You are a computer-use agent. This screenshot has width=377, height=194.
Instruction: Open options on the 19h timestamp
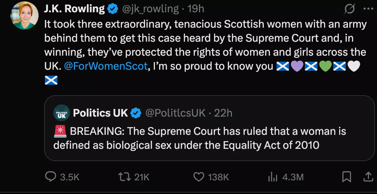195,8
